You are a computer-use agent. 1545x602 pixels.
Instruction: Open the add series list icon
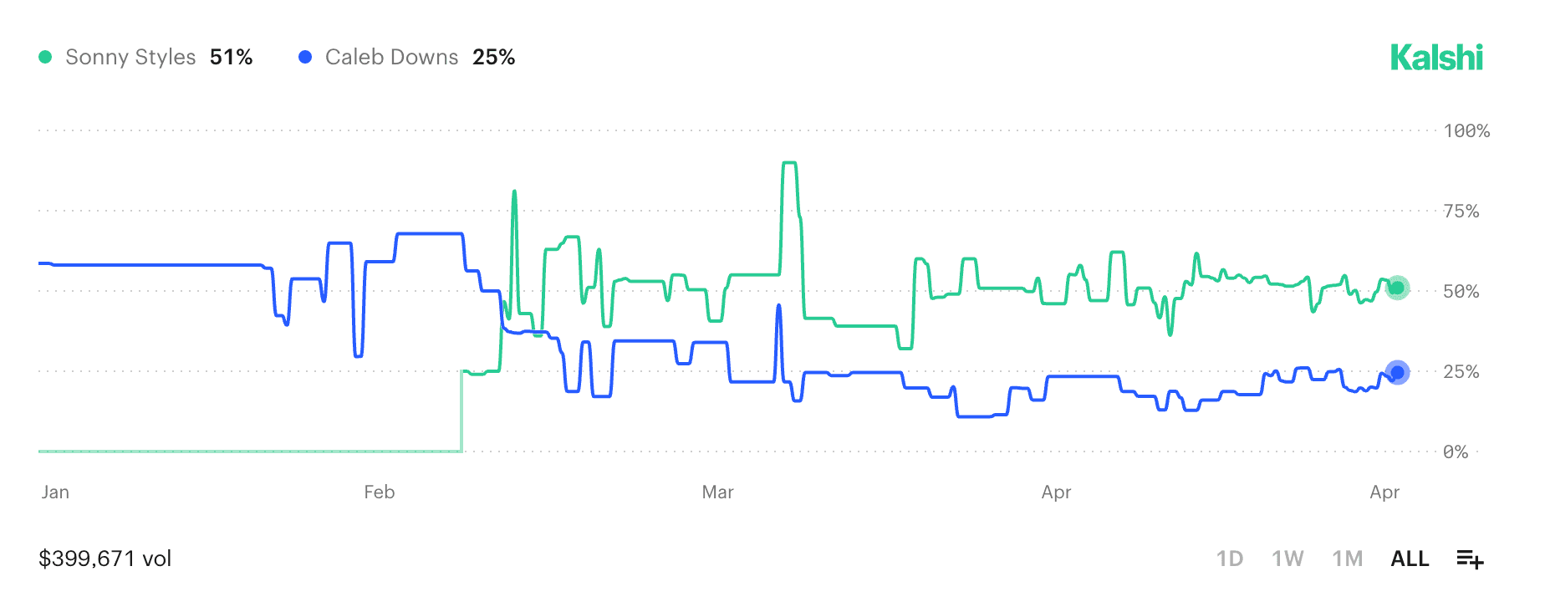[x=1470, y=559]
